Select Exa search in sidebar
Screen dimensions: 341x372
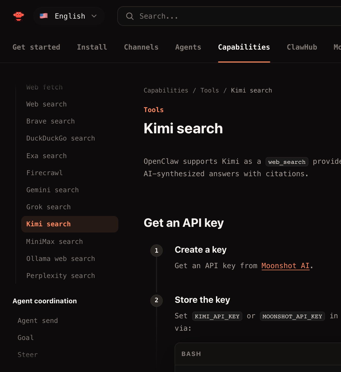47,156
